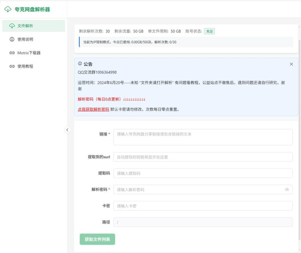This screenshot has width=301, height=253.
Task: Click the cloud logo beside 夸克网盘解析器
Action: [8, 9]
